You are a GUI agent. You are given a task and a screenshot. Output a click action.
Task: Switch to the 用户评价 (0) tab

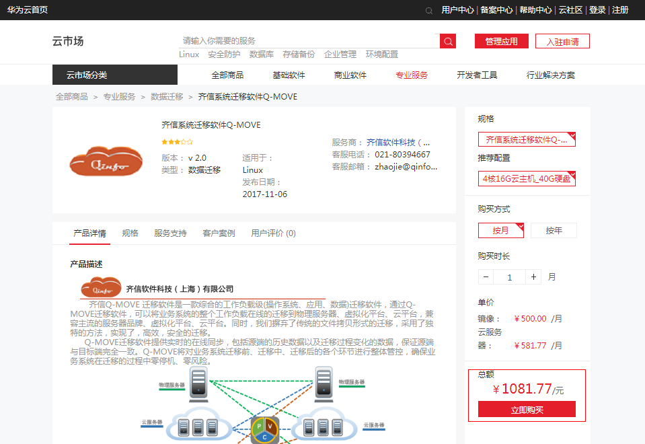point(274,233)
